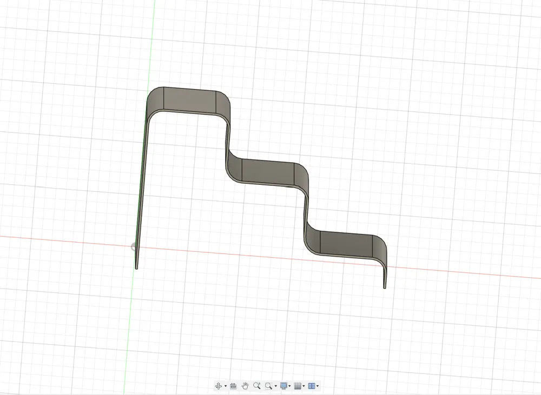
Task: Click the Zoom Window (fit) magnifier icon
Action: click(268, 386)
